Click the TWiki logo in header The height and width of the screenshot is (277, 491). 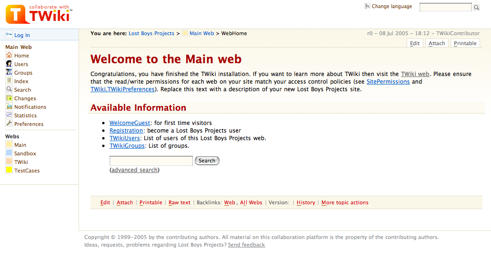[39, 14]
